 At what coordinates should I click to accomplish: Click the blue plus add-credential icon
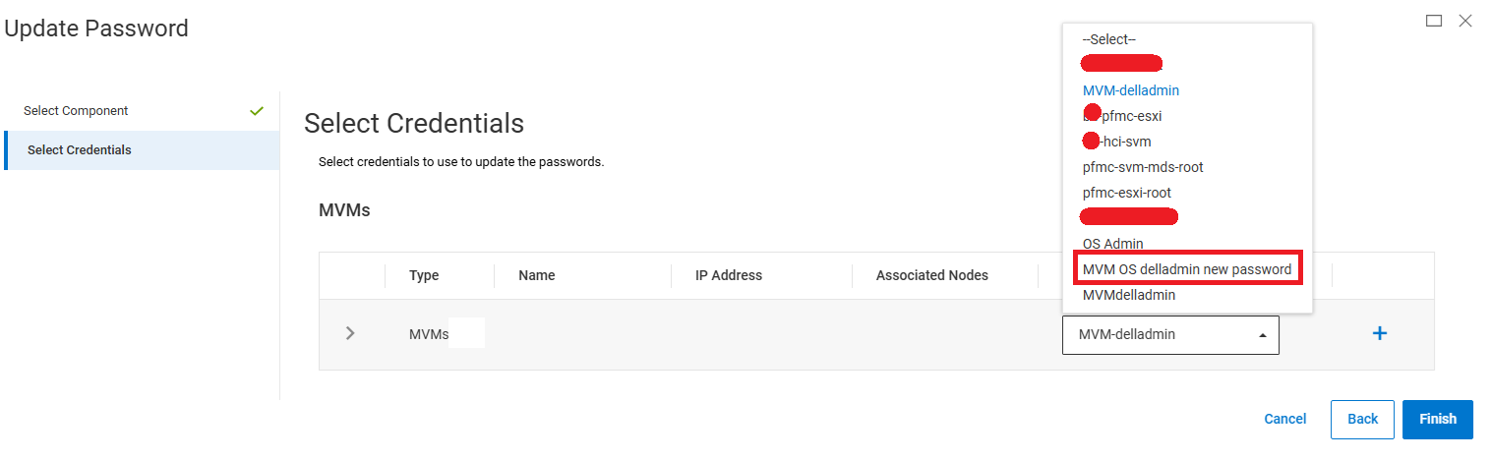1379,334
